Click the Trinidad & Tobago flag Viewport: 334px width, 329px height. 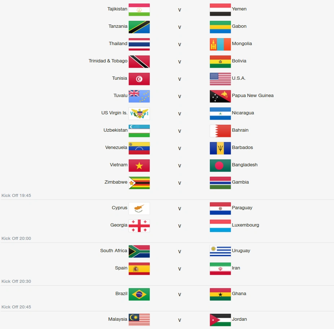(139, 62)
